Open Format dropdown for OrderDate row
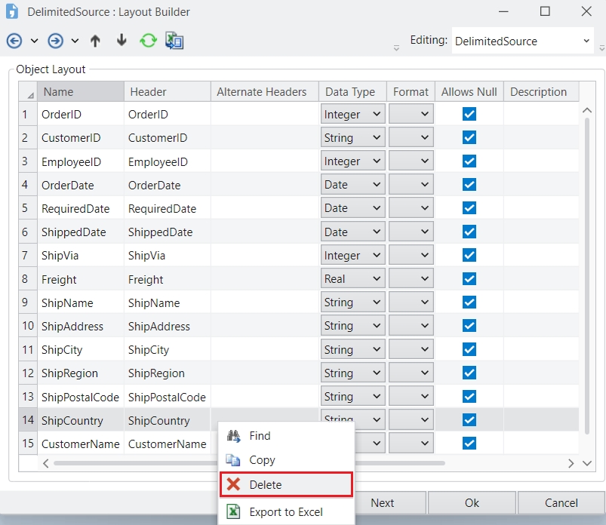Screen dimensions: 606x525 [x=411, y=185]
